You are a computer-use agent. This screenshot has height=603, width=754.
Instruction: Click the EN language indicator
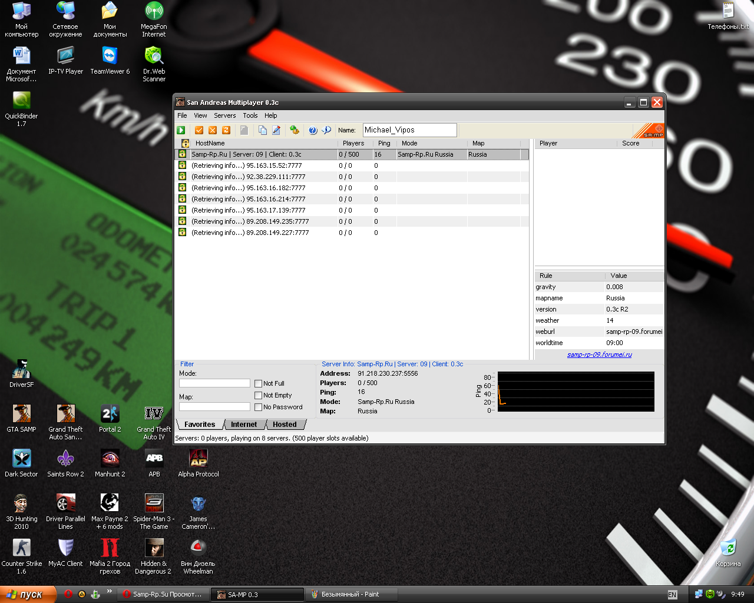pyautogui.click(x=672, y=595)
